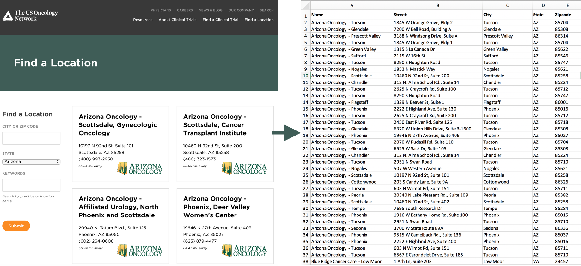This screenshot has height=266, width=581.
Task: Open the Resources menu
Action: point(143,20)
